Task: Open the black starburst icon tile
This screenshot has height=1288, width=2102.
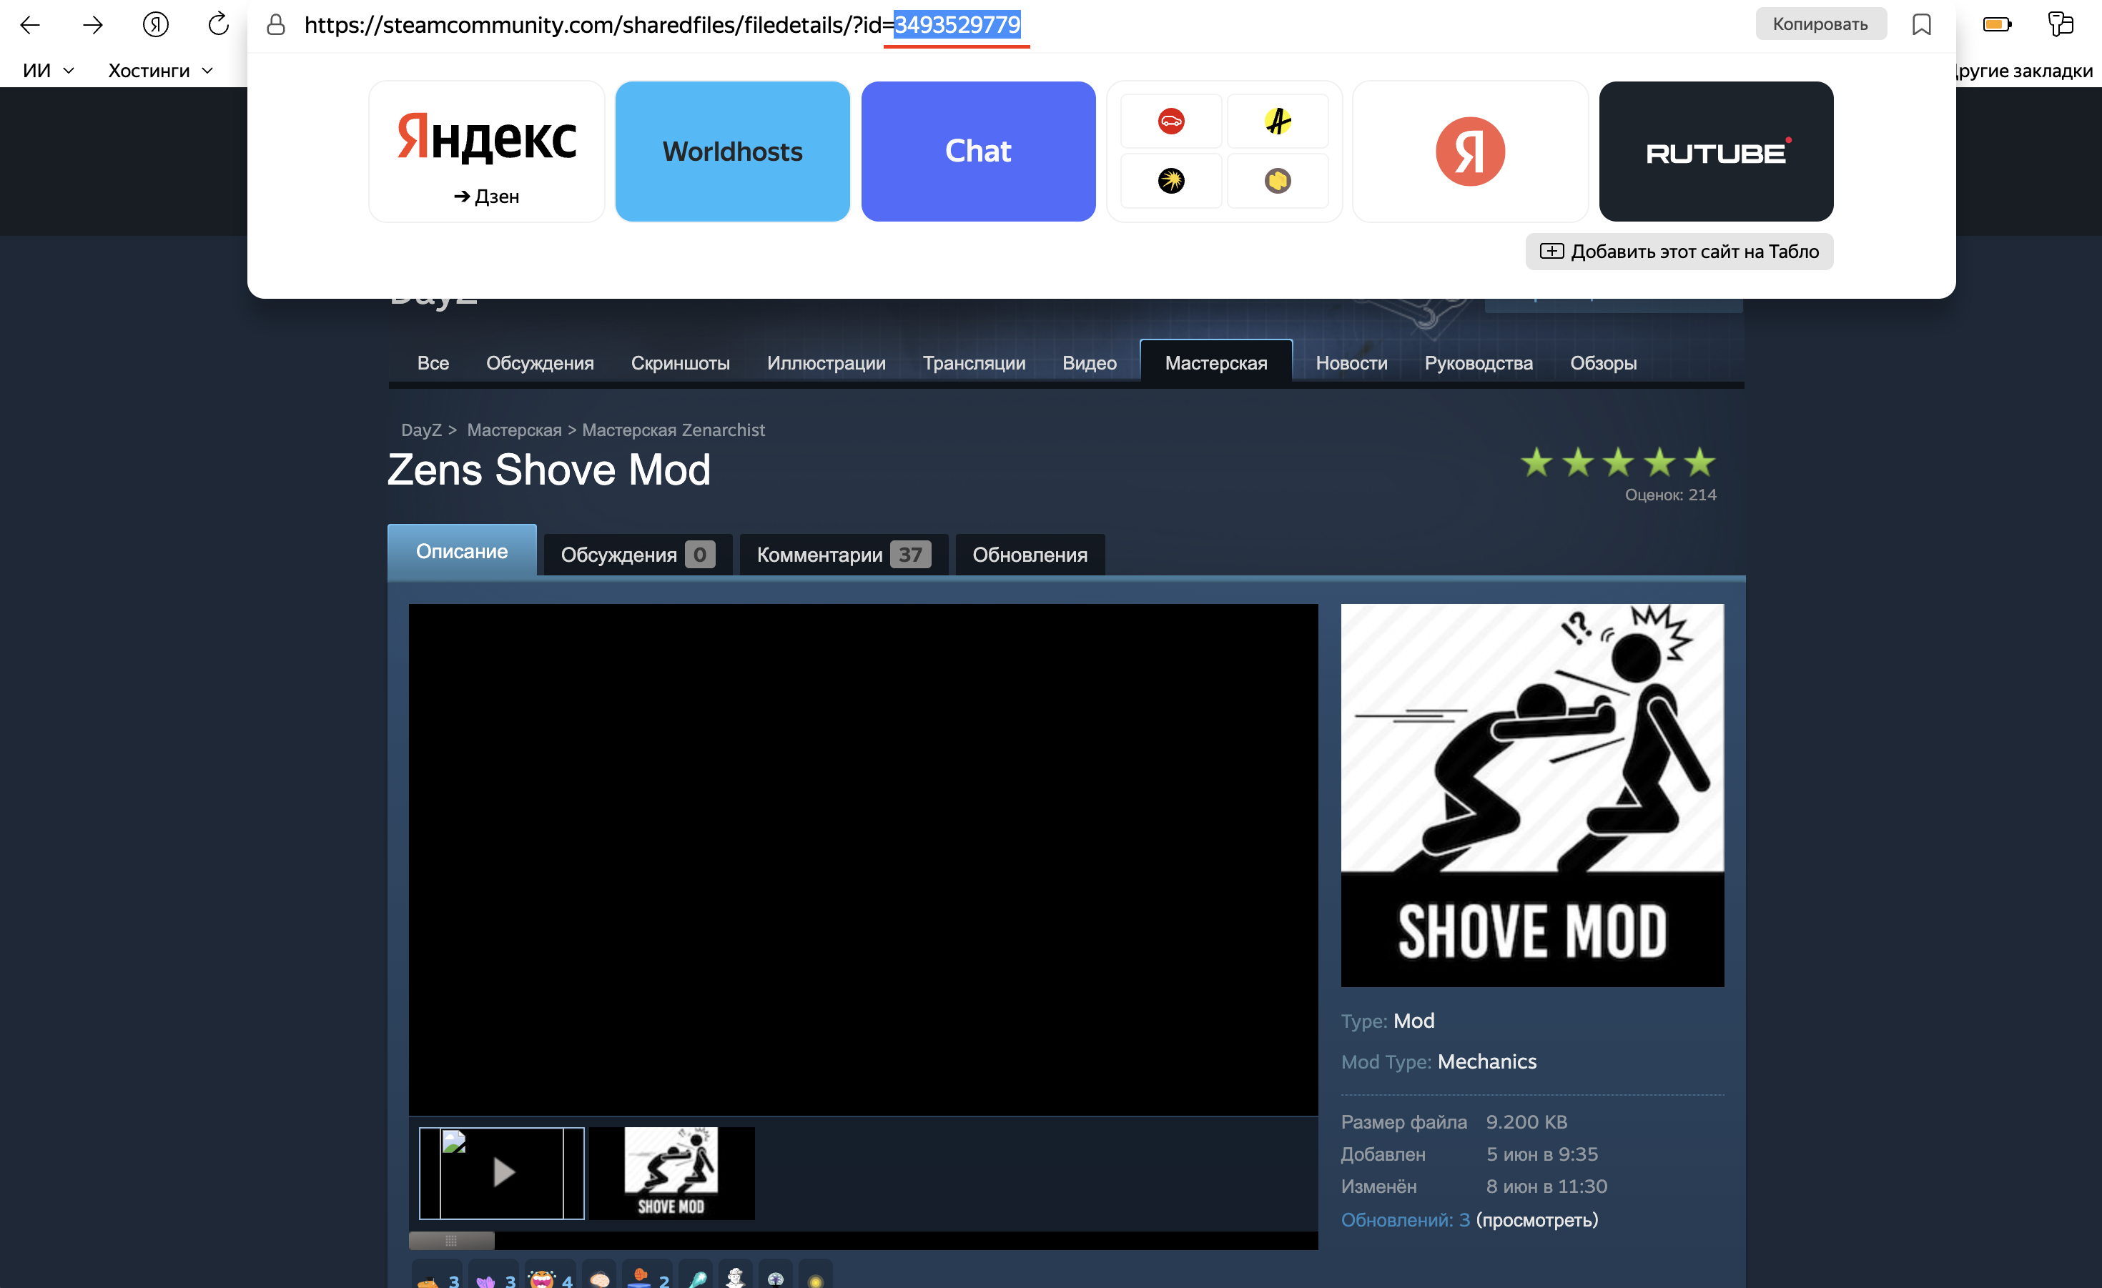Action: coord(1170,181)
